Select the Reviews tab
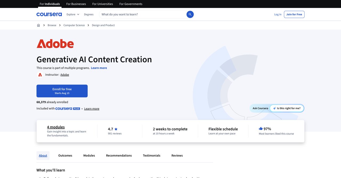The image size is (341, 178). pos(177,155)
